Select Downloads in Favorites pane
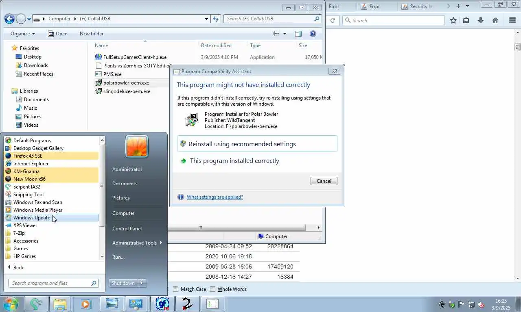 coord(36,65)
